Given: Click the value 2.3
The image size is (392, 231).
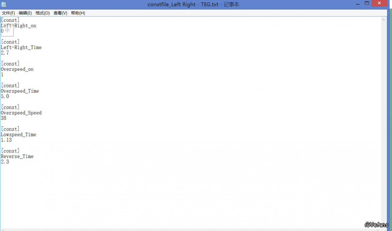Looking at the screenshot, I should [x=5, y=162].
